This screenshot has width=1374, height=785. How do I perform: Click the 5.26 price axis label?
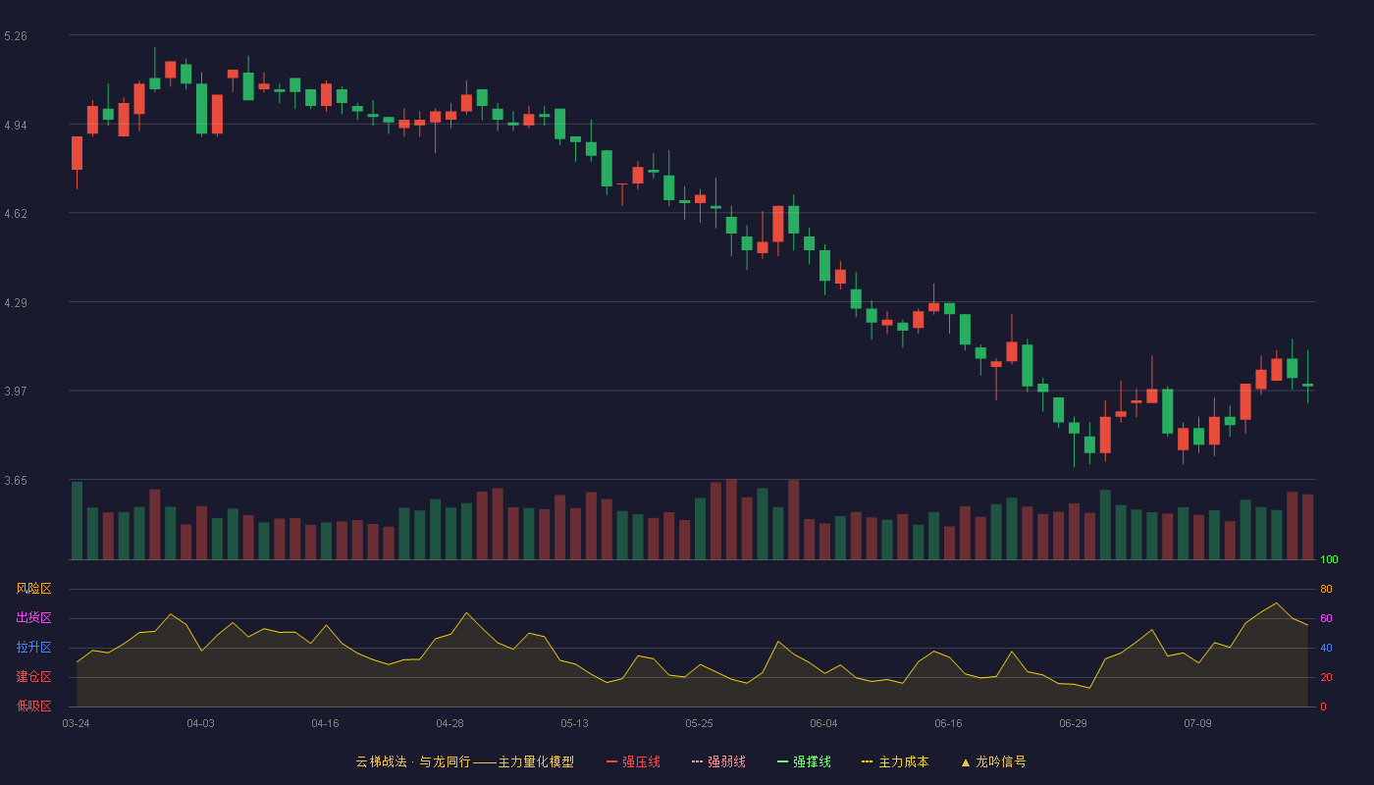click(16, 36)
